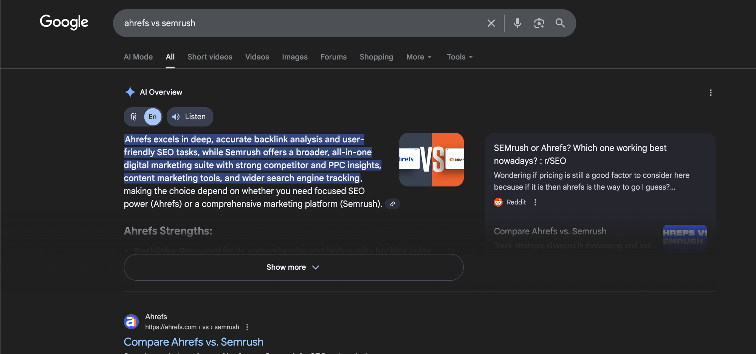Open Compare Ahrefs vs. Semrush result link
The width and height of the screenshot is (756, 354).
(194, 342)
